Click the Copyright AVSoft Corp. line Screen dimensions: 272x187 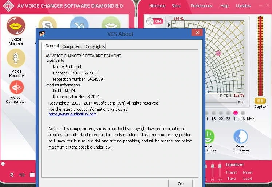point(103,103)
